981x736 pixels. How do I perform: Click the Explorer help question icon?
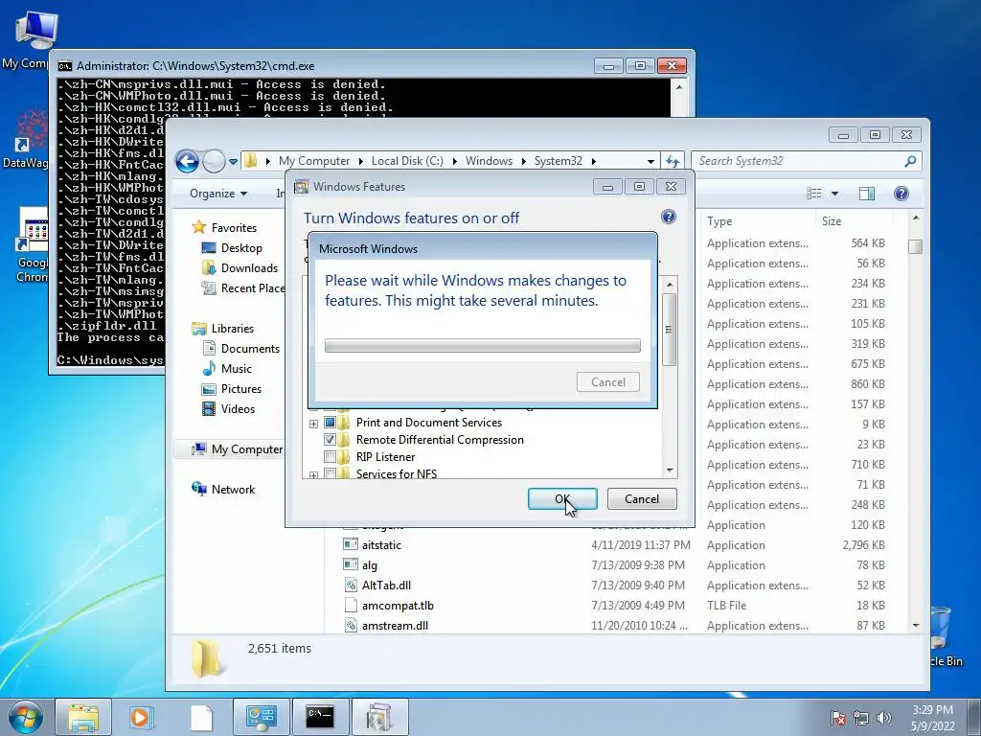901,194
